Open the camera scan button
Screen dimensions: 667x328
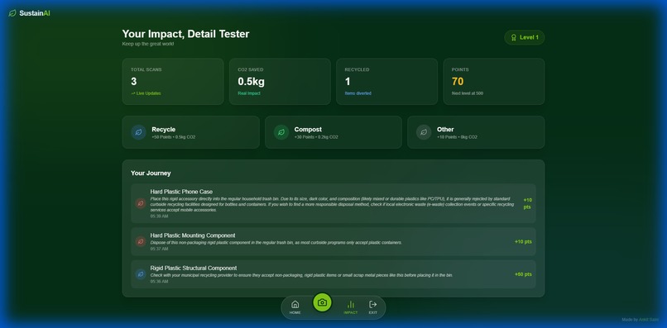pyautogui.click(x=322, y=302)
